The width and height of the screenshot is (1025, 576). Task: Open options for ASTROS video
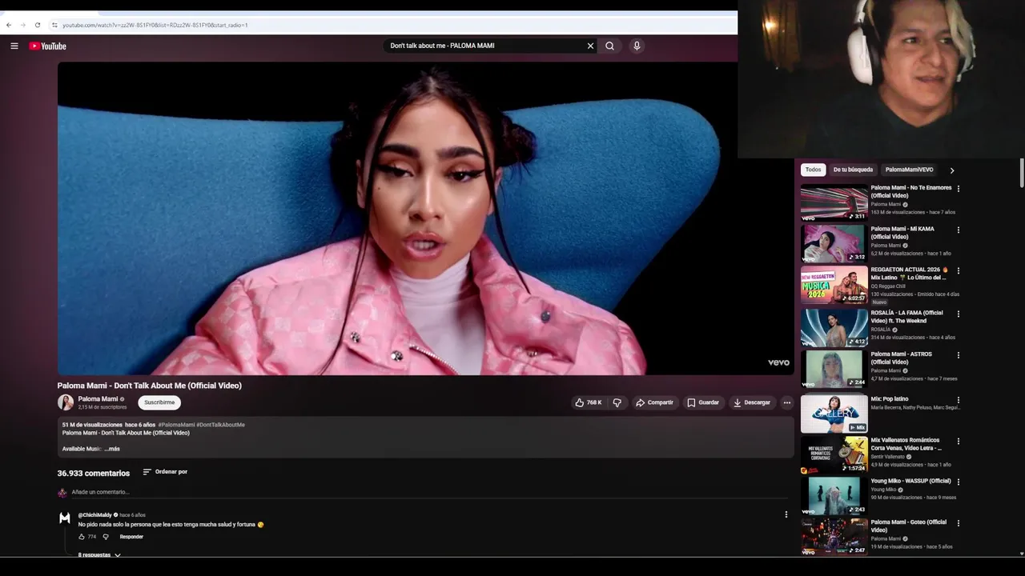(x=959, y=355)
